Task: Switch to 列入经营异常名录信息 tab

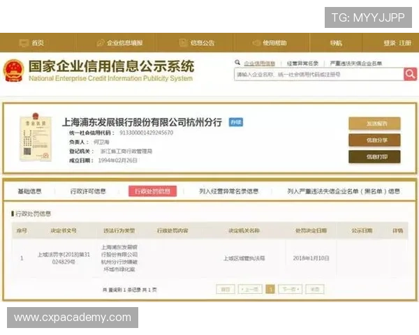Action: 229,191
